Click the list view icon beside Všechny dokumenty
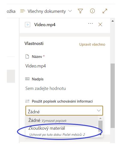Viewport: 133px width, 147px height. 23,11
